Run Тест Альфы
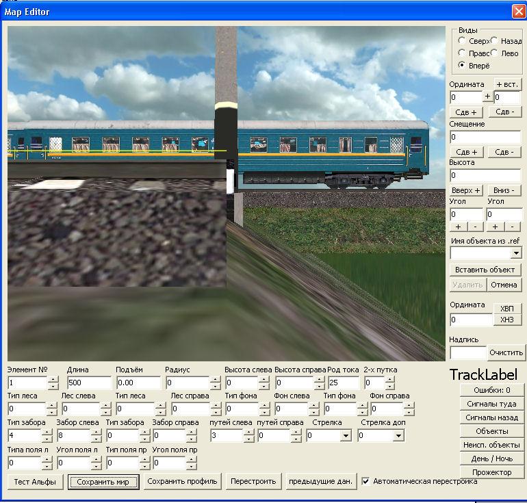This screenshot has height=503, width=527. (35, 482)
